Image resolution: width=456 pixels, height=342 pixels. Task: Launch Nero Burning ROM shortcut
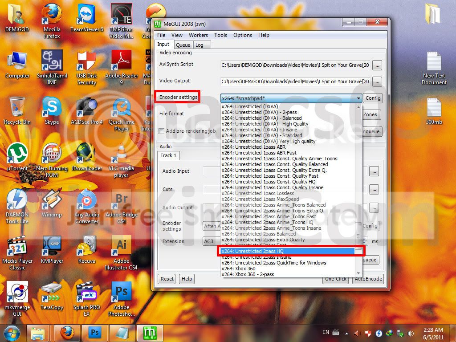pos(52,160)
